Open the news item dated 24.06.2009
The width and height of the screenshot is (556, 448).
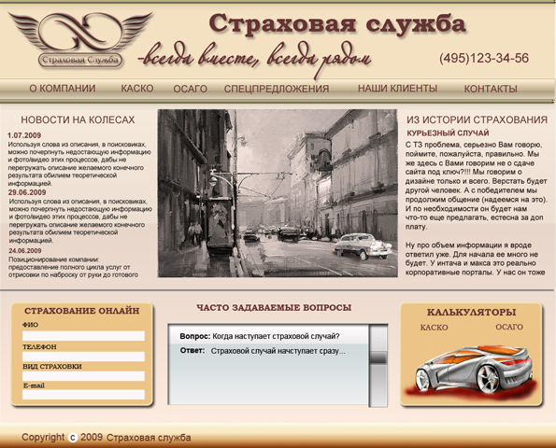click(25, 250)
